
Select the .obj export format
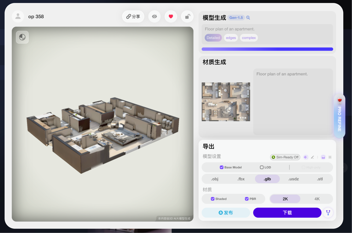tap(214, 179)
